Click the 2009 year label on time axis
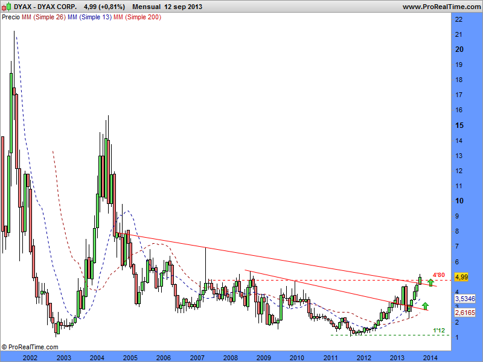Viewport: 483px width, 362px height. pyautogui.click(x=264, y=358)
